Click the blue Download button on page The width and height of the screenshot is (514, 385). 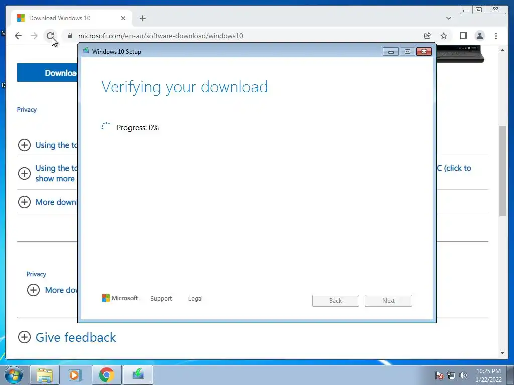(x=48, y=73)
